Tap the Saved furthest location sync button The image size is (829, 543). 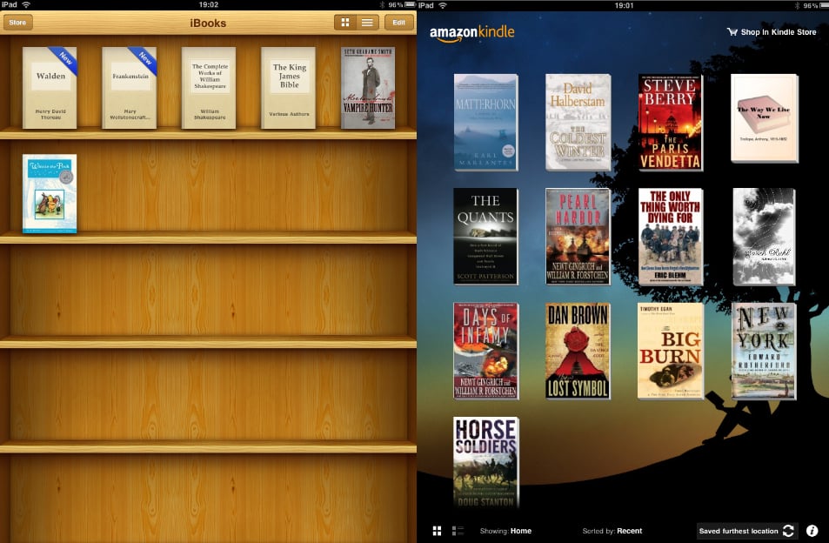point(746,531)
